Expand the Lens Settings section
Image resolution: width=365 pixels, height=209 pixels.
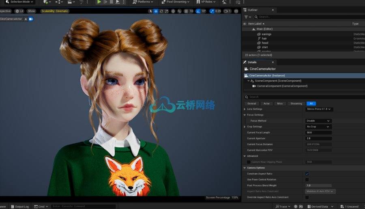coord(245,109)
